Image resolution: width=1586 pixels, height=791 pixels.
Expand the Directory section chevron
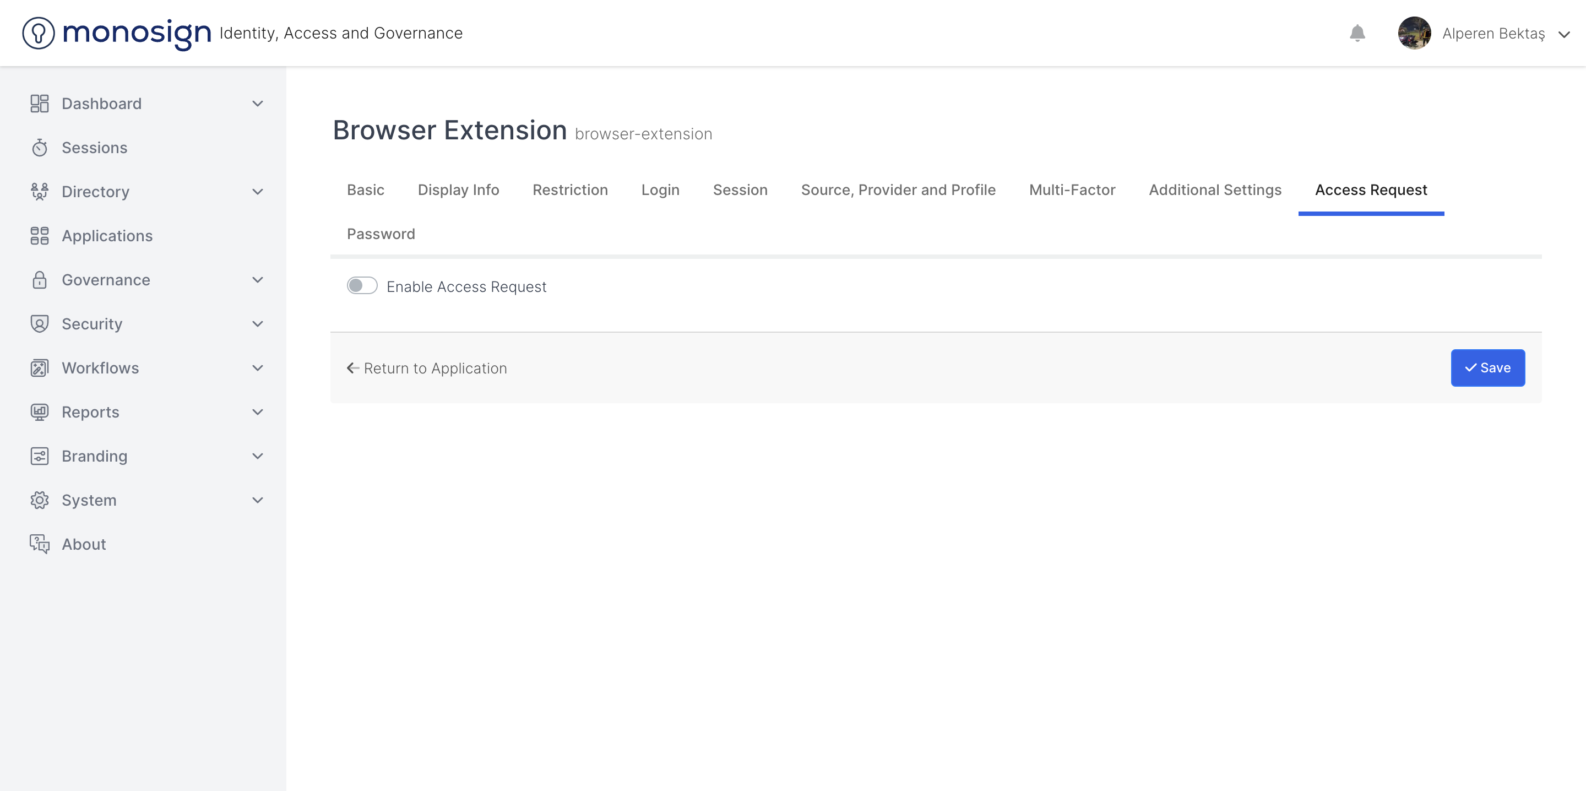[257, 192]
